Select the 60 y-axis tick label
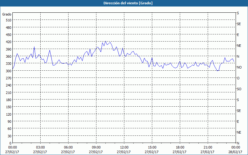The width and height of the screenshot is (248, 155). 10,129
